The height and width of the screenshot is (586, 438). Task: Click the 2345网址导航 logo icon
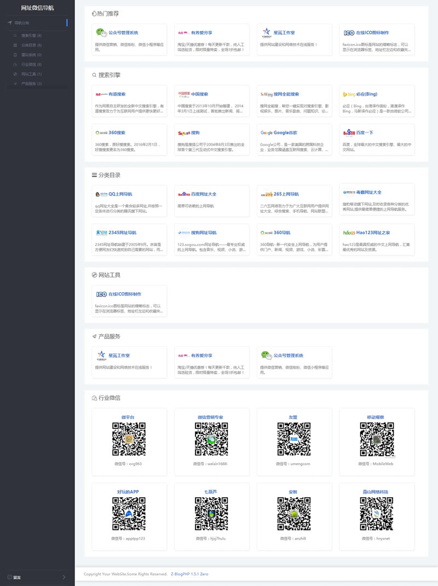click(x=101, y=233)
